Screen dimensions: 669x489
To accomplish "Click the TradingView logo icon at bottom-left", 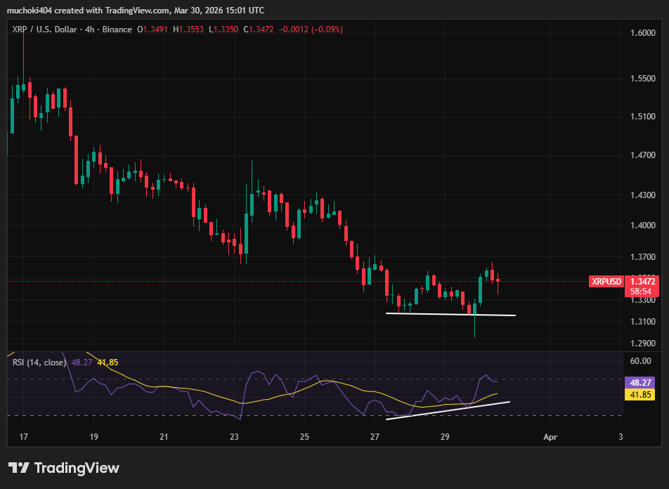I will click(x=18, y=468).
